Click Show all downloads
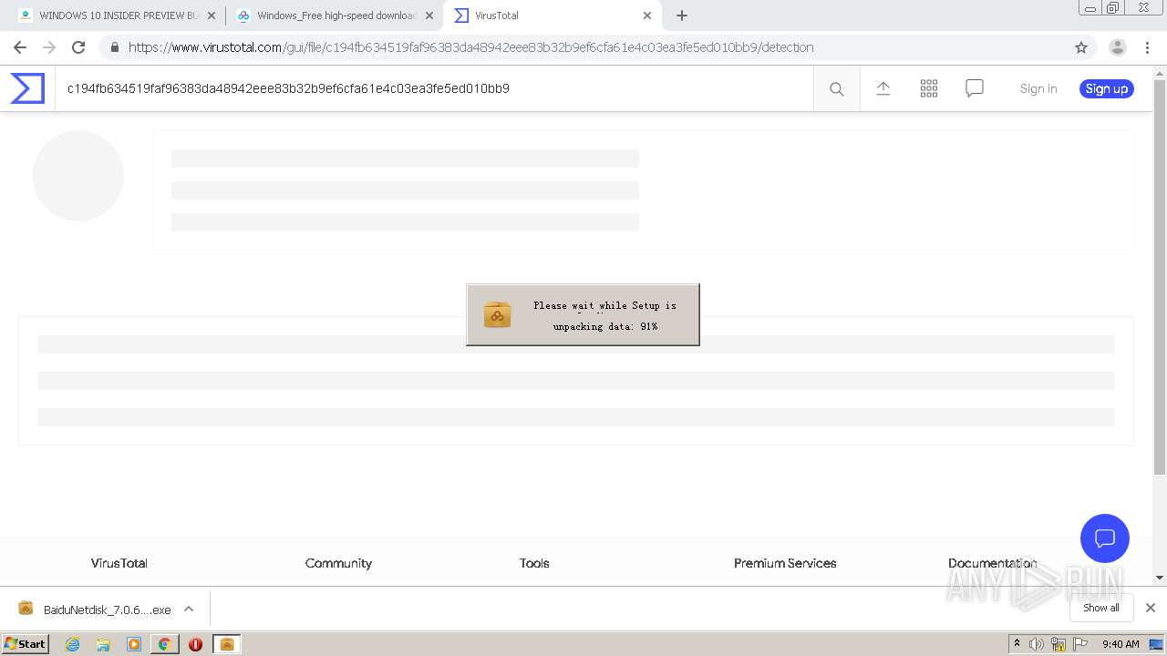 click(1101, 608)
